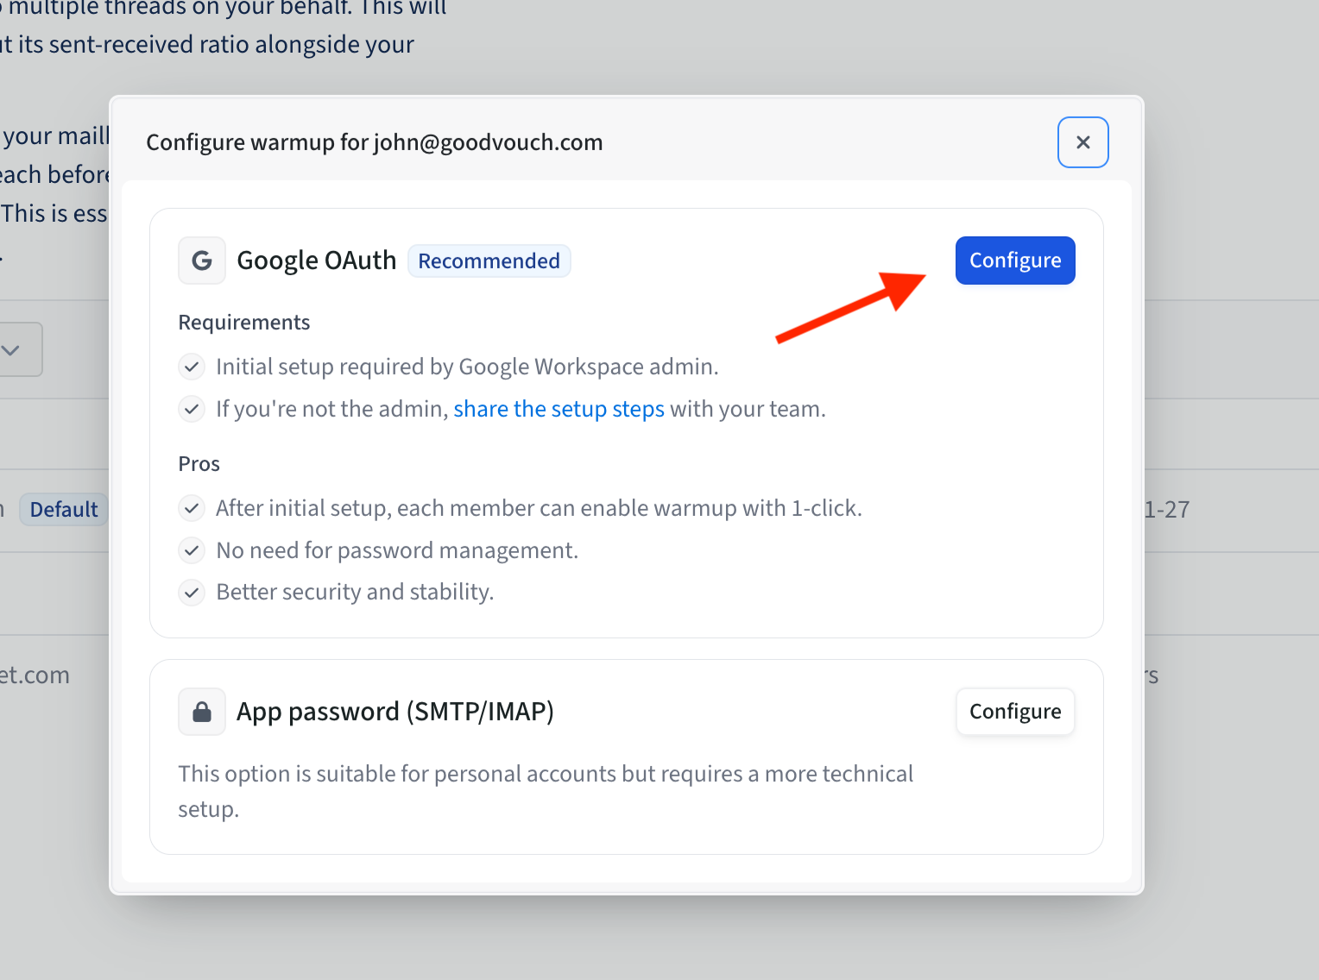Image resolution: width=1319 pixels, height=980 pixels.
Task: Click the Google G logo icon
Action: click(202, 261)
